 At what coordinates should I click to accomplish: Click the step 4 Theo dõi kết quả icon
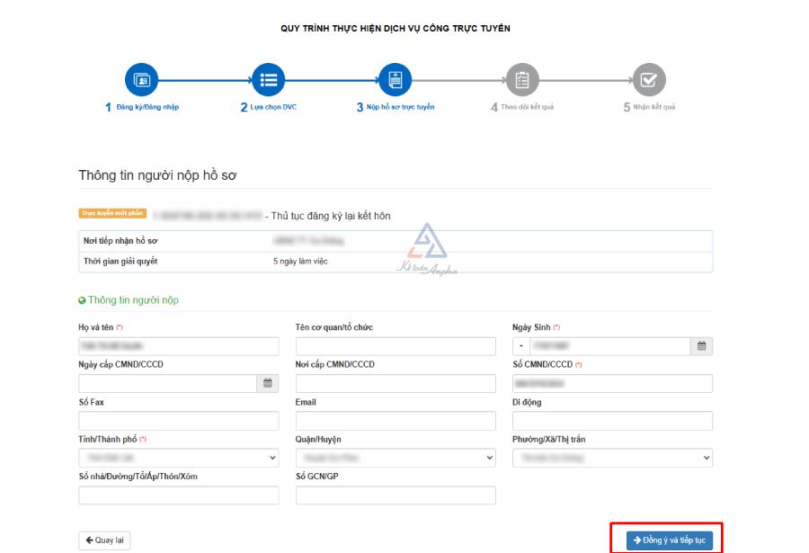click(521, 80)
